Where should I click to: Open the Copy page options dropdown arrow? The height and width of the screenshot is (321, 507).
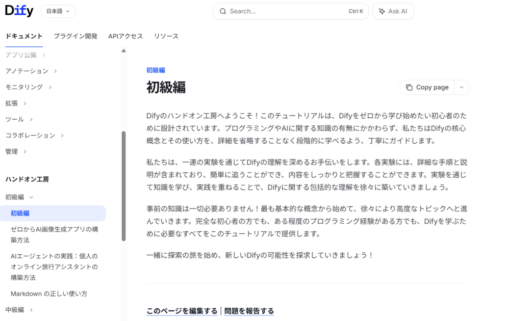click(462, 88)
